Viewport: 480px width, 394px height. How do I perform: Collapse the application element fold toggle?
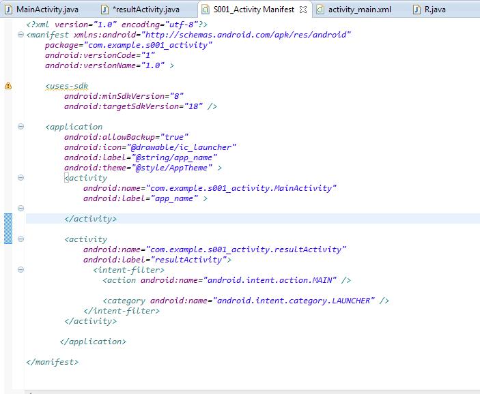click(x=20, y=127)
